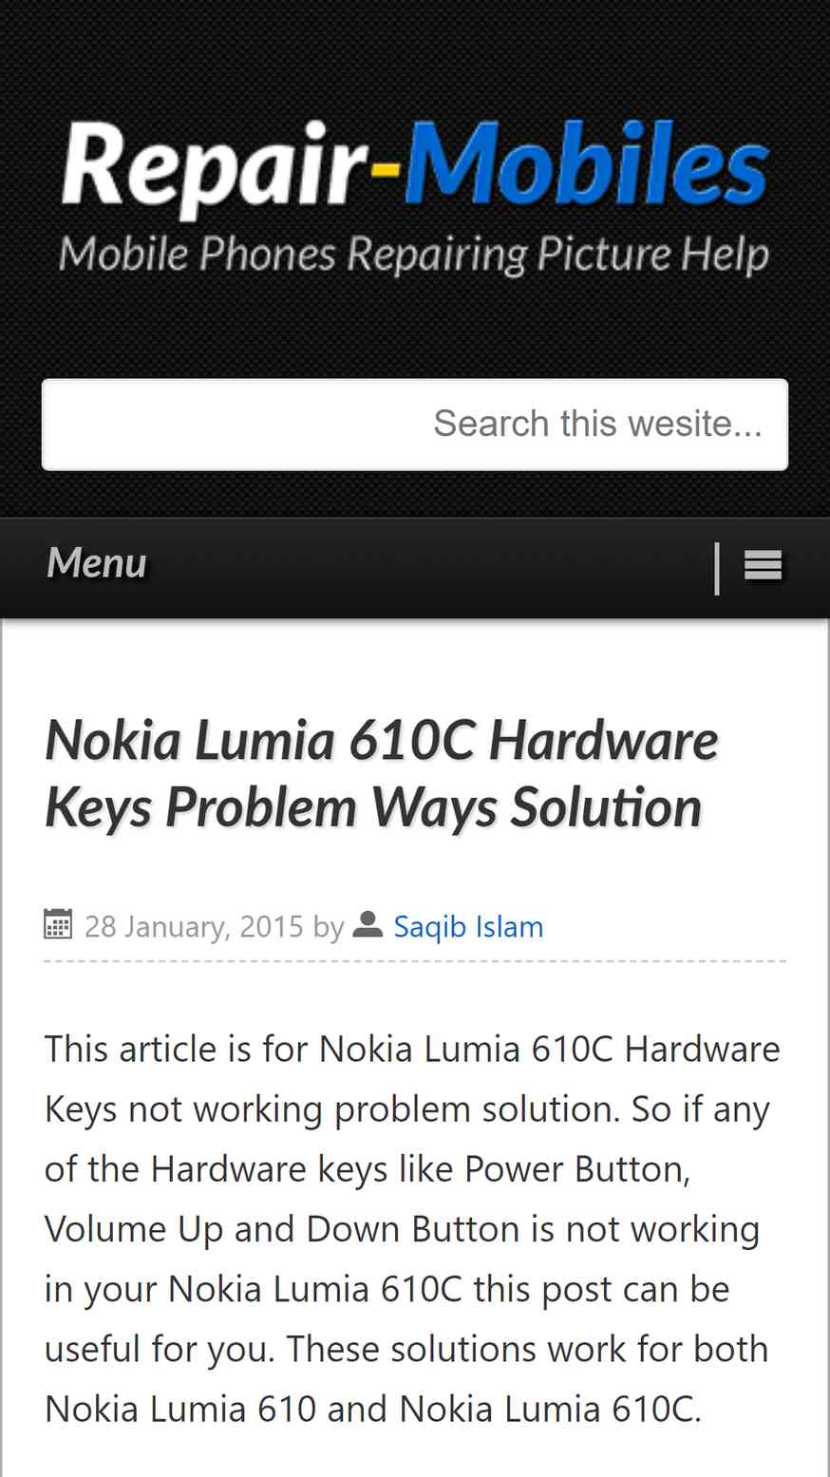Click the author person icon

point(368,923)
